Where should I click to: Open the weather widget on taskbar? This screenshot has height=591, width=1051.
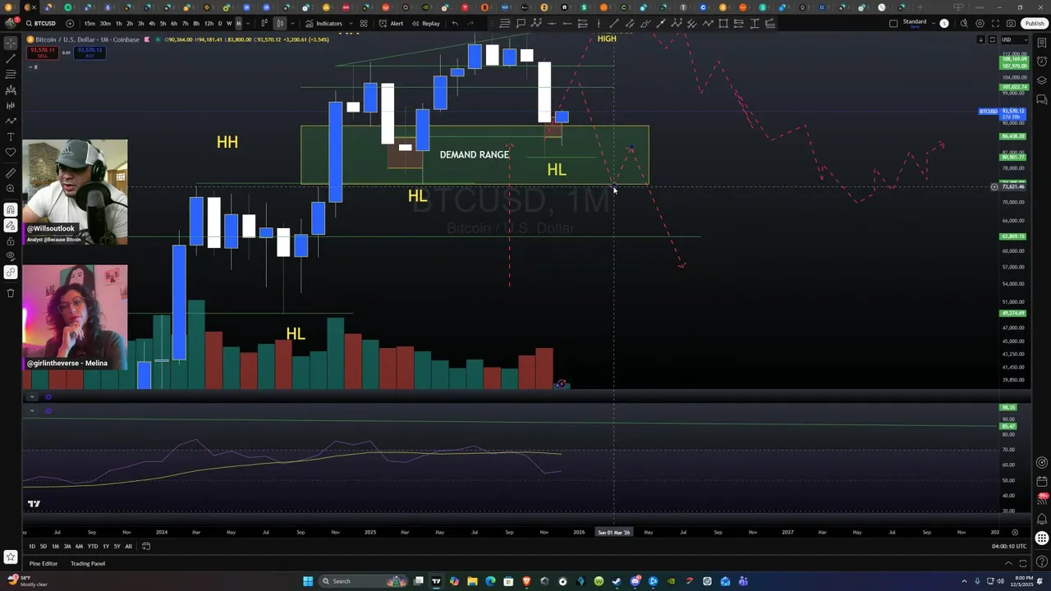click(x=27, y=581)
